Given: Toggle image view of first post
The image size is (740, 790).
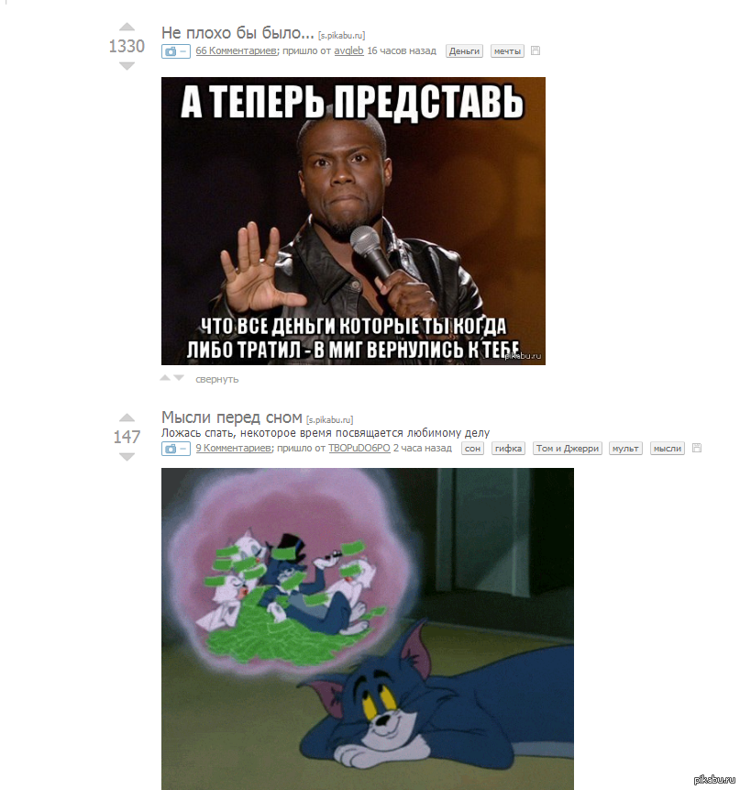Looking at the screenshot, I should 176,51.
